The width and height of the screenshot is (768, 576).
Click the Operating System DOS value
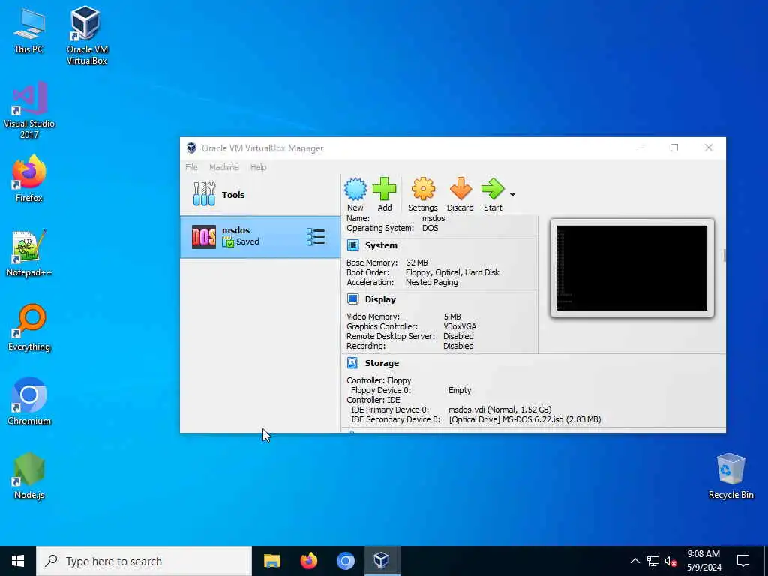click(x=430, y=228)
